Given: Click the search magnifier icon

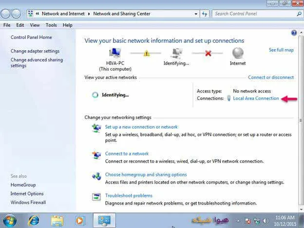Looking at the screenshot, I should pos(299,14).
